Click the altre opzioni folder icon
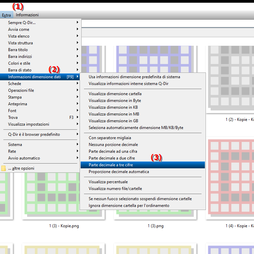This screenshot has height=254, width=254. point(3,168)
